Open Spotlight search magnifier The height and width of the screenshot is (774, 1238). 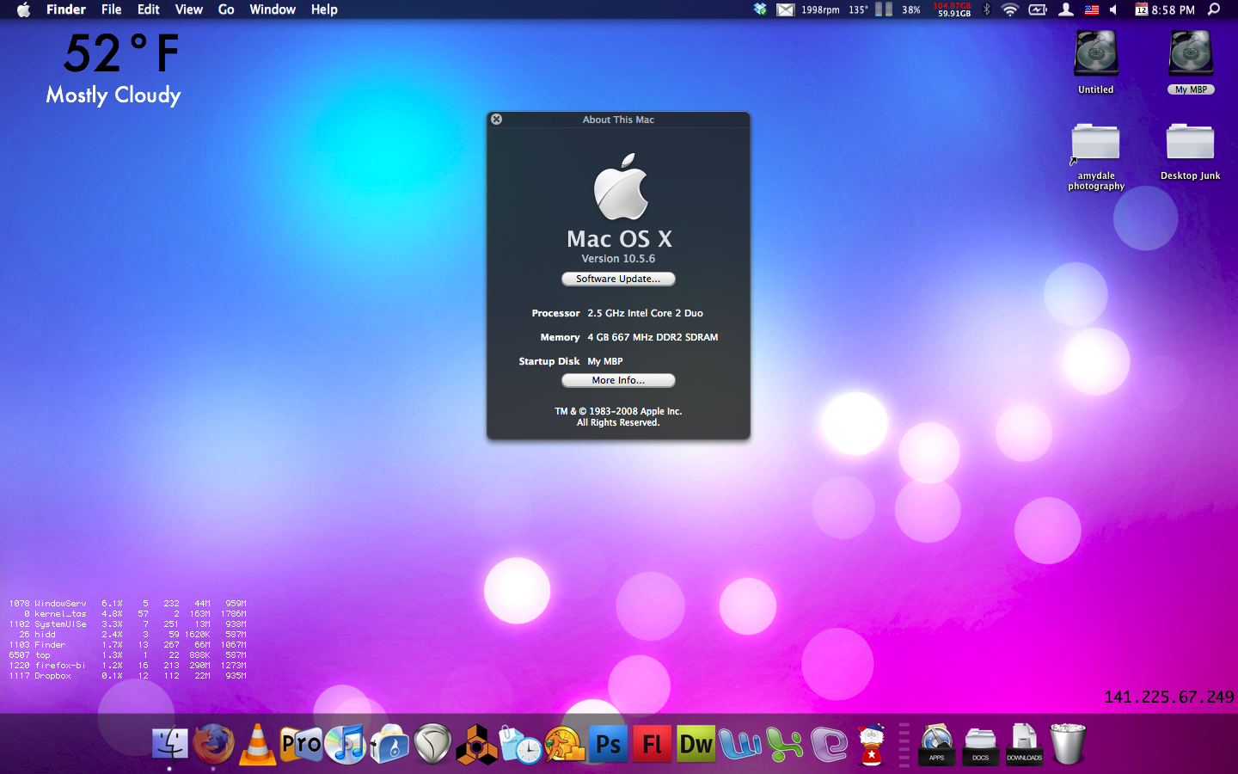pyautogui.click(x=1214, y=9)
